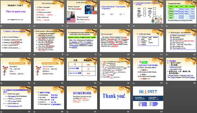Select the 'Thank you!' slide thumbnail
The width and height of the screenshot is (197, 113).
pos(115,98)
